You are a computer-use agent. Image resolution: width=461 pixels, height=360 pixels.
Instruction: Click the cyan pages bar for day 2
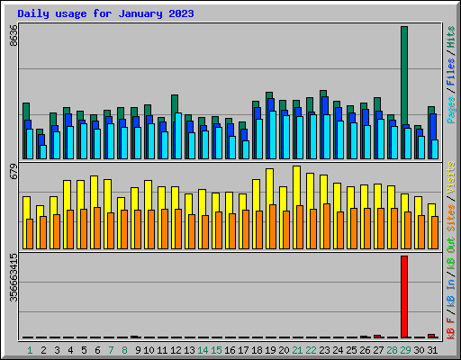43,152
